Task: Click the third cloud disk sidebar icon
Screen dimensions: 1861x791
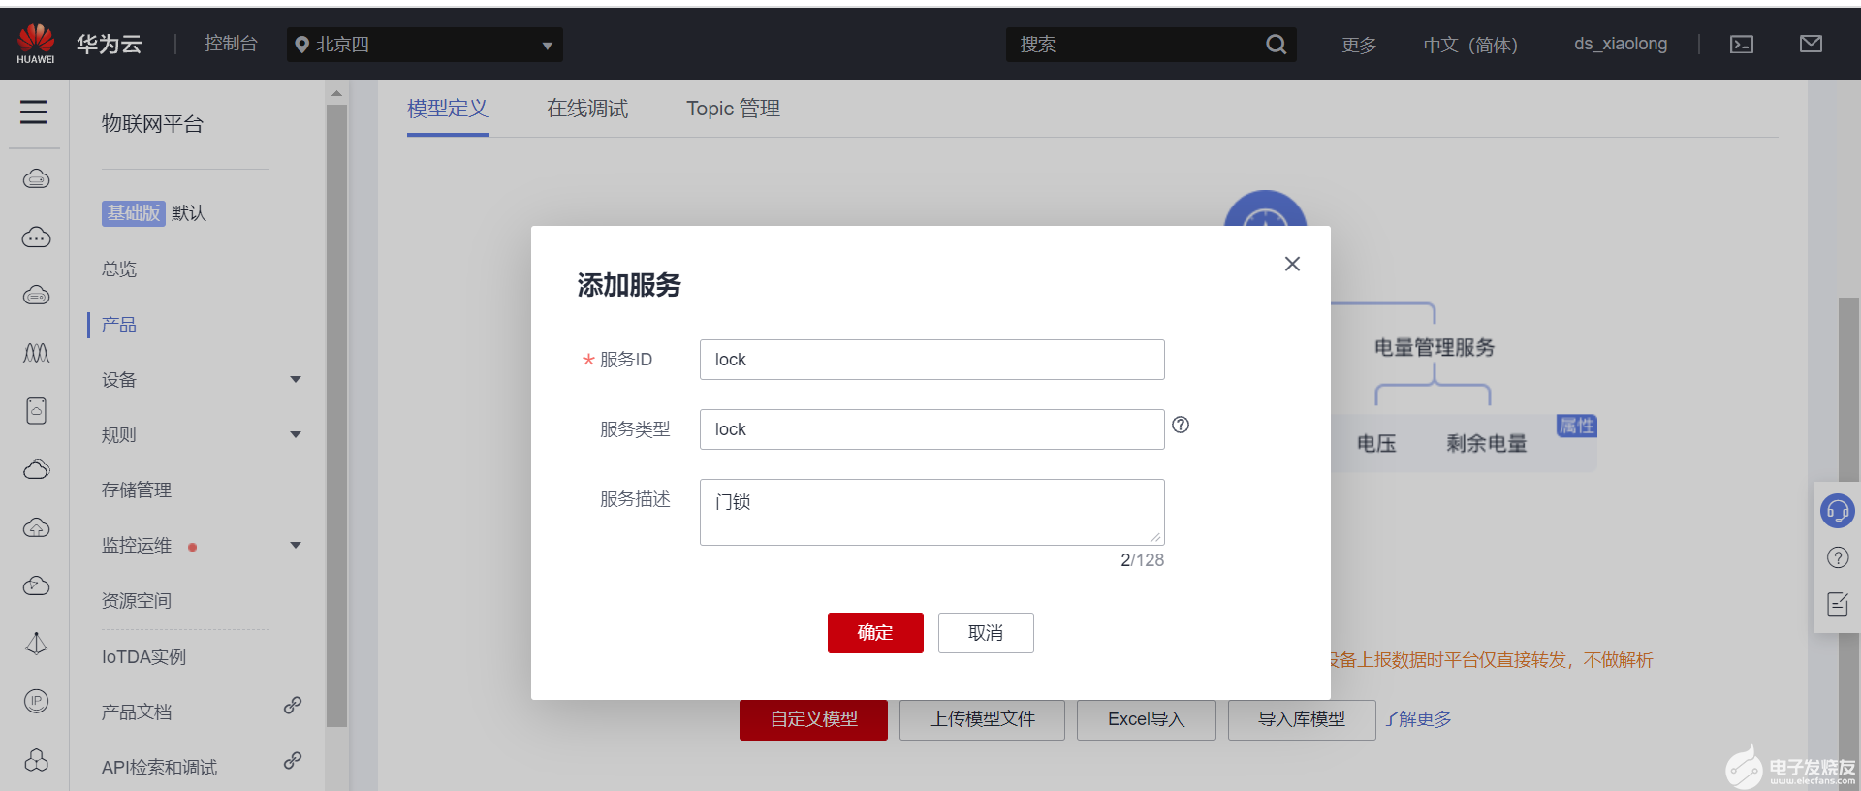Action: click(x=36, y=295)
